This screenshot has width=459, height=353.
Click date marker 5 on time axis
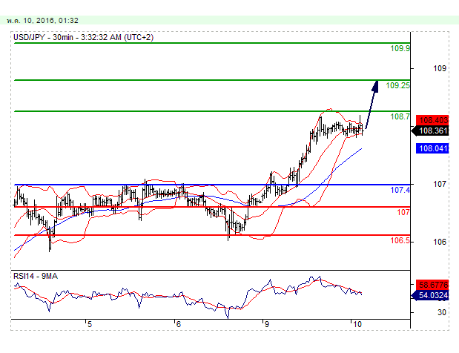[90, 324]
